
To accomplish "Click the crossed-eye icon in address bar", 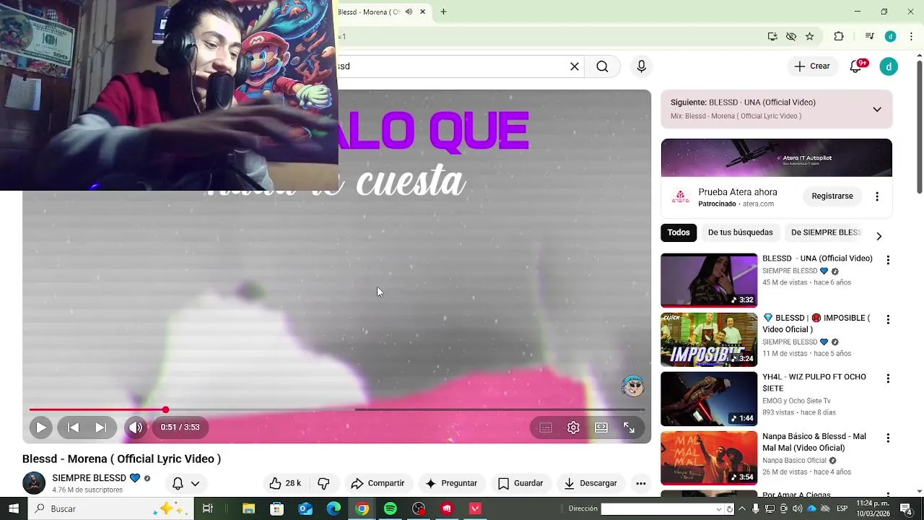I will [791, 37].
